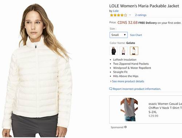Click the CDN$ 32.68 price text
Screen dimensions: 182x138
click(127, 23)
